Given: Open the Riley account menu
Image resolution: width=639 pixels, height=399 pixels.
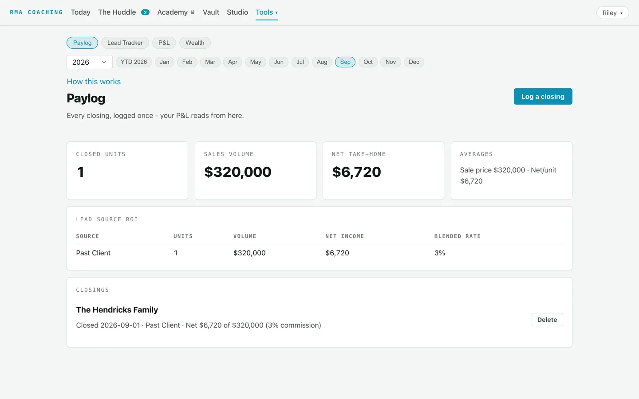Looking at the screenshot, I should click(x=612, y=13).
